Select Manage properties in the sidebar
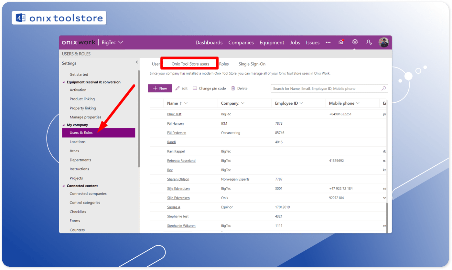Image resolution: width=452 pixels, height=270 pixels. point(86,117)
